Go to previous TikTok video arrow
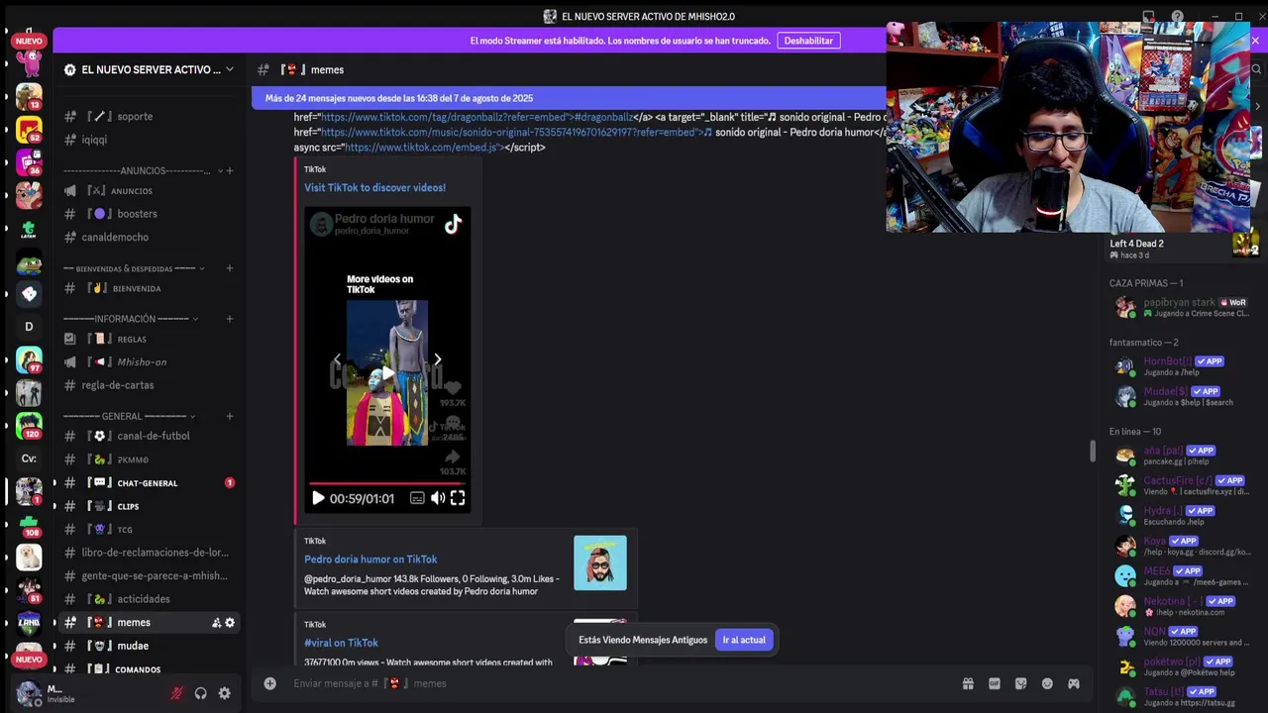1268x713 pixels. [337, 359]
